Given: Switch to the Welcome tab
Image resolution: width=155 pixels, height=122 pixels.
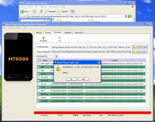Looking at the screenshot, I should (x=39, y=32).
